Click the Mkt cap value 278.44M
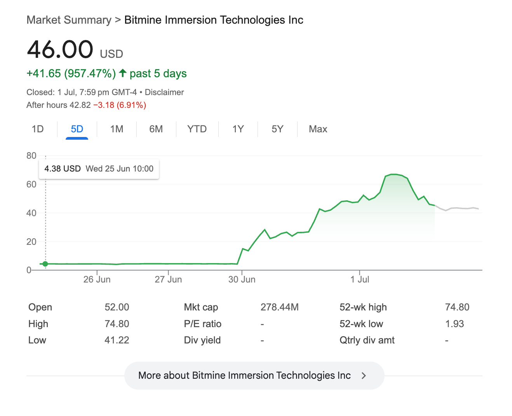Image resolution: width=512 pixels, height=416 pixels. coord(279,307)
